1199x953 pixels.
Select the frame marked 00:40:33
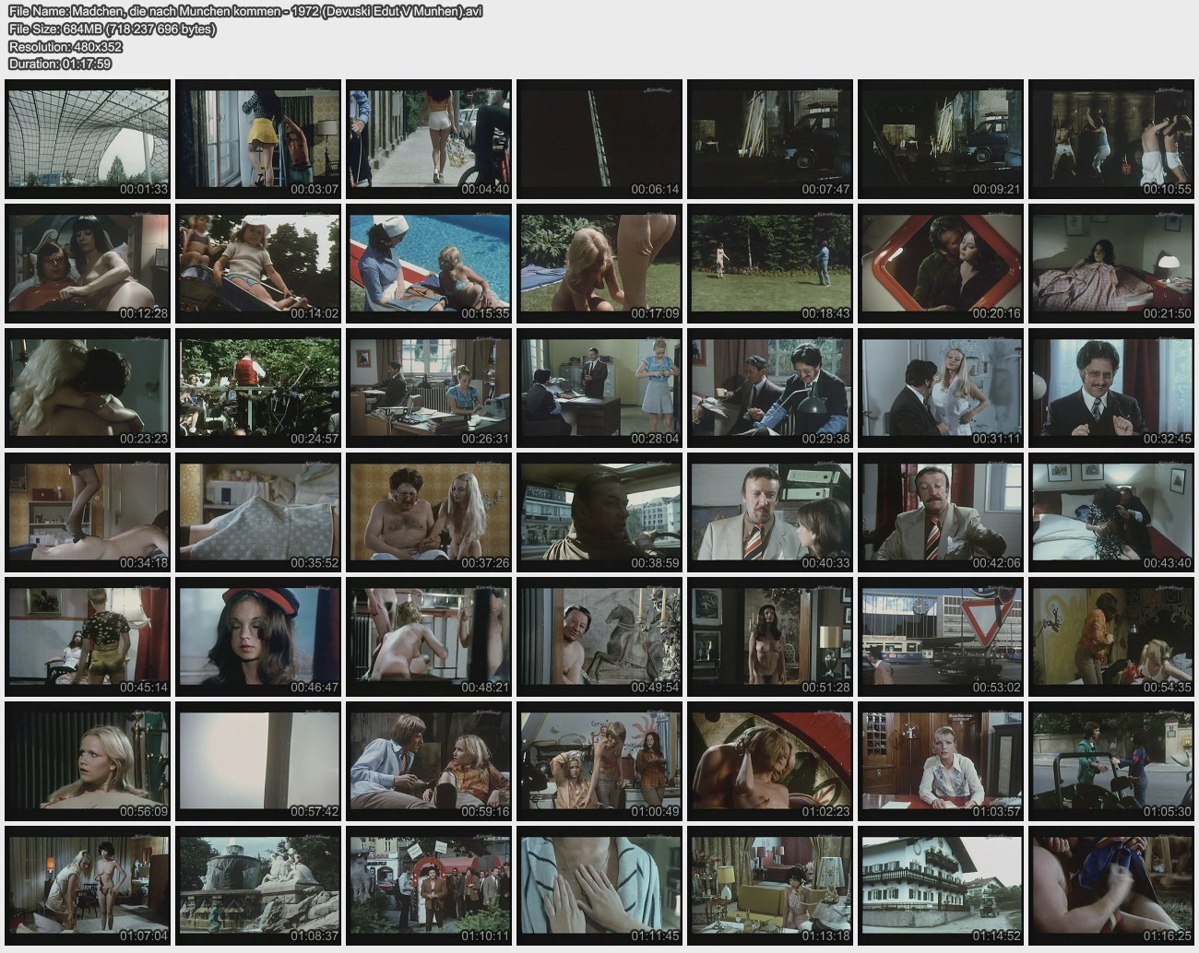click(770, 512)
